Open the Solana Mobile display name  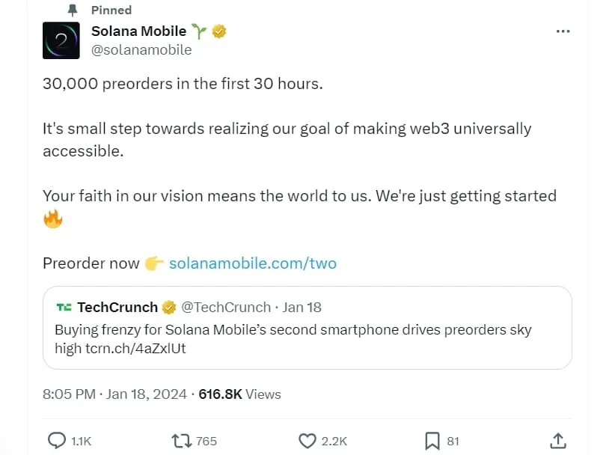(x=139, y=31)
